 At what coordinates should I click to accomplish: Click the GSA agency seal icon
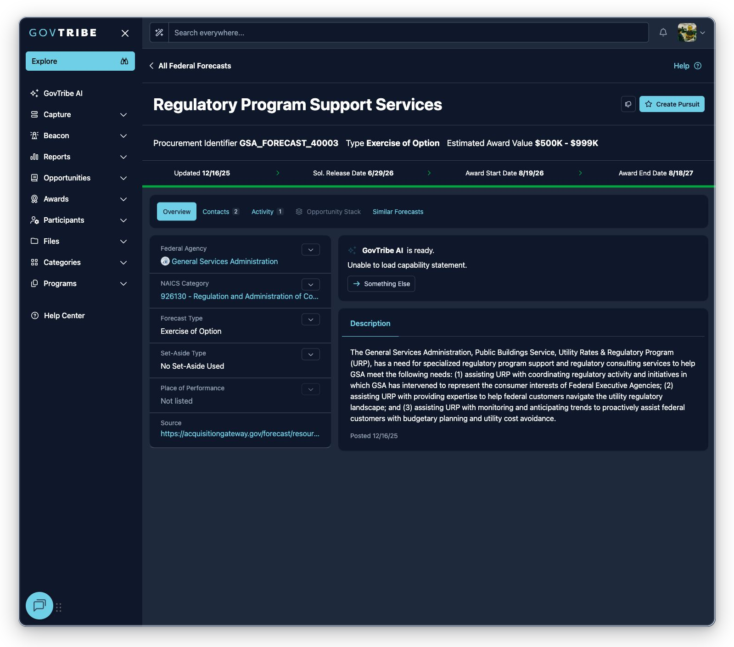165,261
